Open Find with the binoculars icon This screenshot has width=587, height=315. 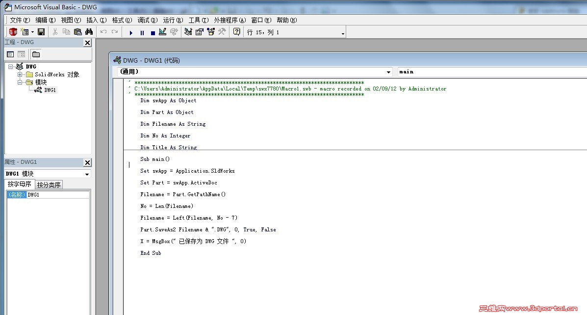coord(89,32)
